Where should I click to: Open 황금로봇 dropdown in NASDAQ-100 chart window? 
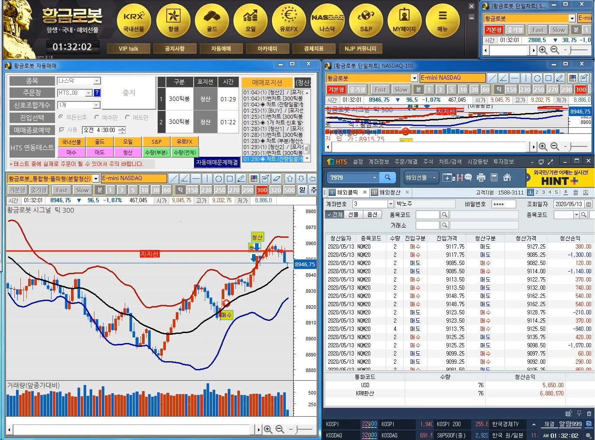(x=414, y=78)
